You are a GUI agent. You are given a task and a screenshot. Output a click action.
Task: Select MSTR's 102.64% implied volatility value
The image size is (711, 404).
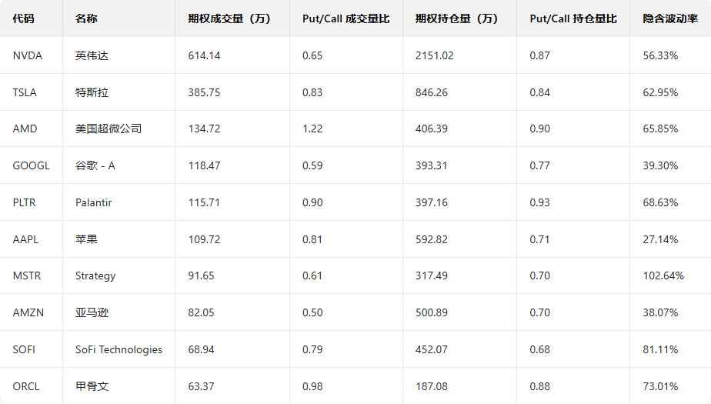tap(663, 275)
